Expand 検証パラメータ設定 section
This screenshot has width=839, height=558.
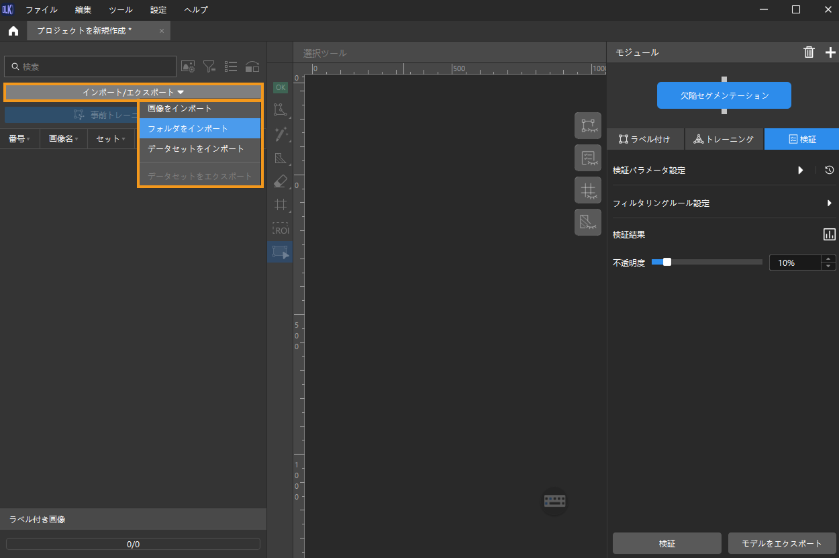point(800,171)
